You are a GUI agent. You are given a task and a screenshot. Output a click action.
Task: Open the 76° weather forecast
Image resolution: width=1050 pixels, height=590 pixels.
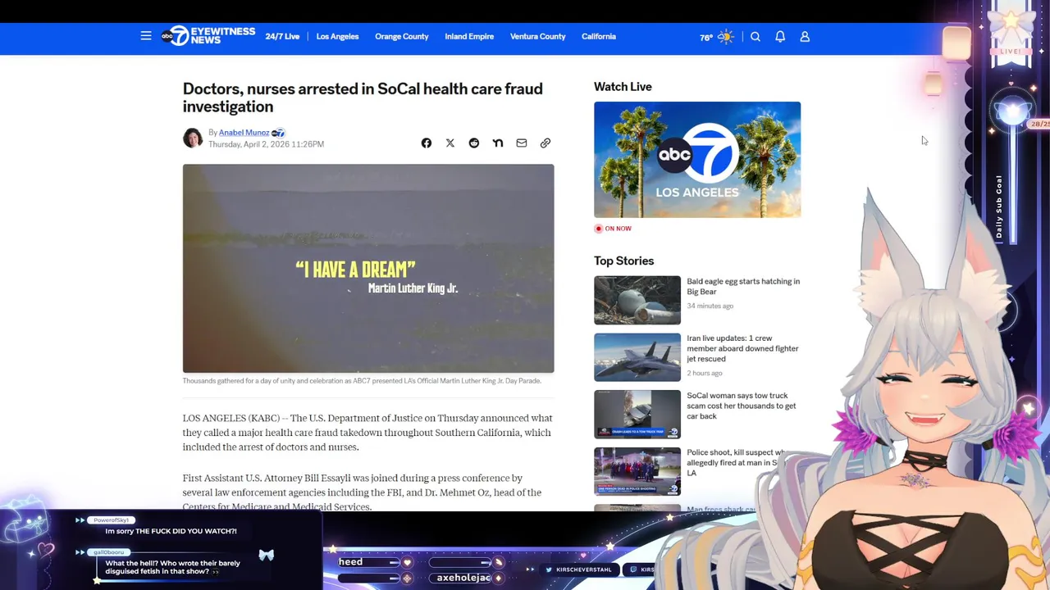[x=716, y=37]
